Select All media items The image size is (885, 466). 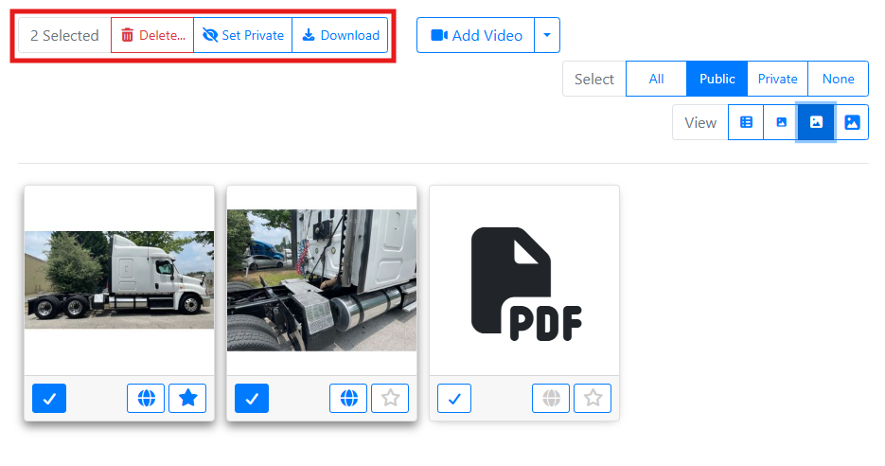tap(656, 79)
